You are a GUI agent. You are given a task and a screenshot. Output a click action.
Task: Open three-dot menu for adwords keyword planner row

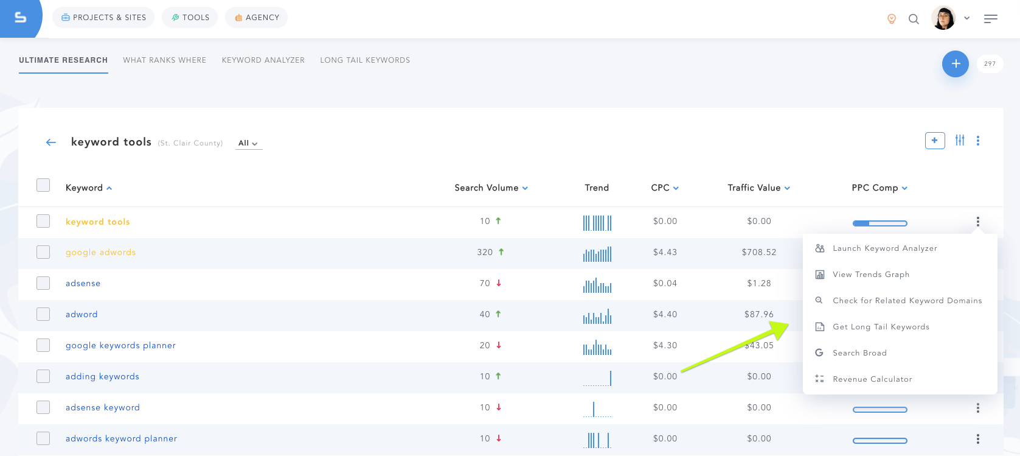(x=978, y=439)
